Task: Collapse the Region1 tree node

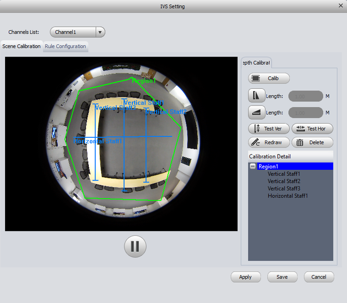Action: (x=253, y=167)
